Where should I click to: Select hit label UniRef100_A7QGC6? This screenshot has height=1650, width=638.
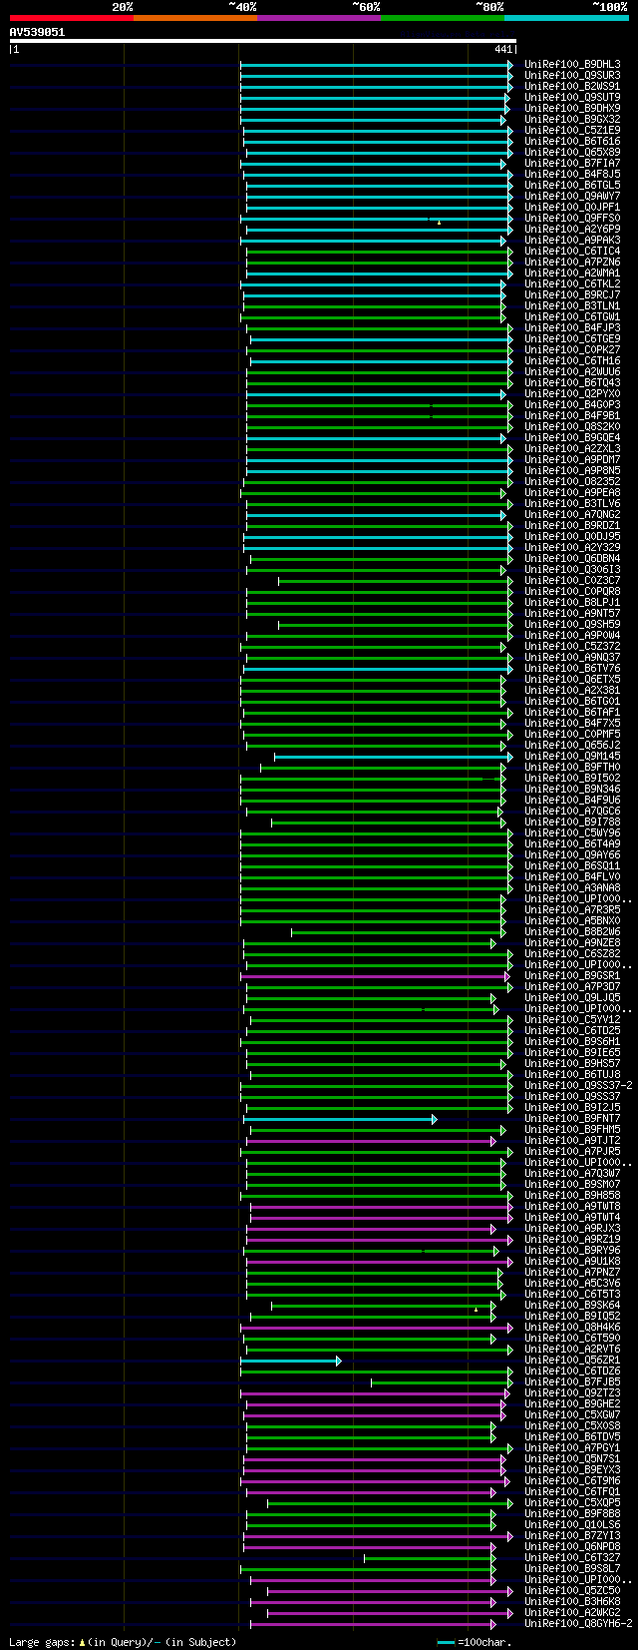click(572, 812)
